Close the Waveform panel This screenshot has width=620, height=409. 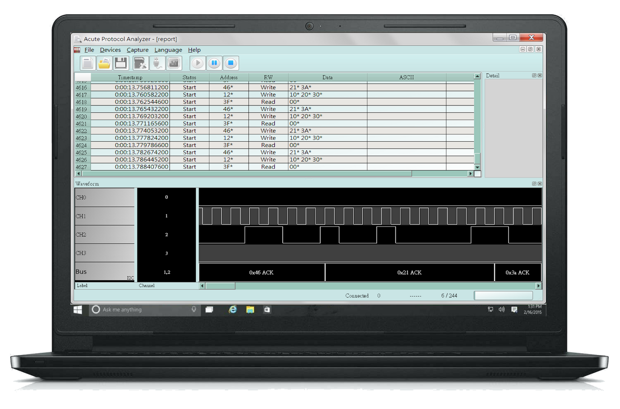pos(540,184)
